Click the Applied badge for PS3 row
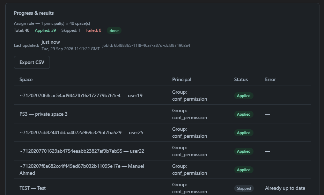 (244, 114)
